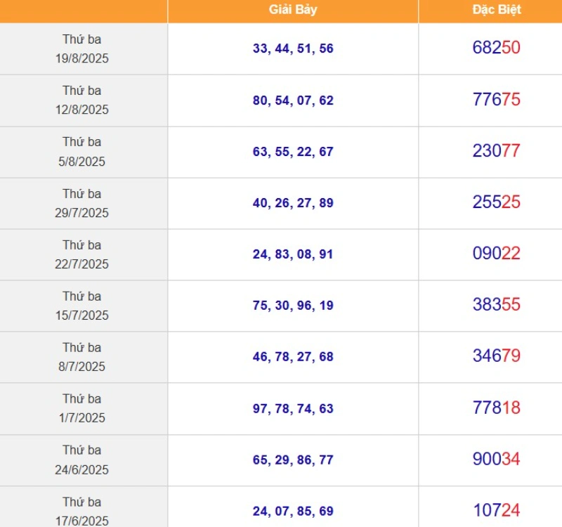Click the Giải Bảy column header
Screen dimensions: 562x527
click(x=293, y=11)
